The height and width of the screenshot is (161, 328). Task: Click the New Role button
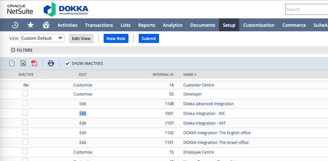coord(116,38)
